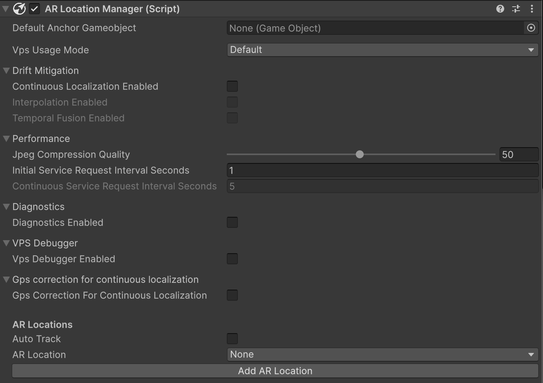Open the AR Location dropdown showing None
This screenshot has height=383, width=543.
pos(382,354)
